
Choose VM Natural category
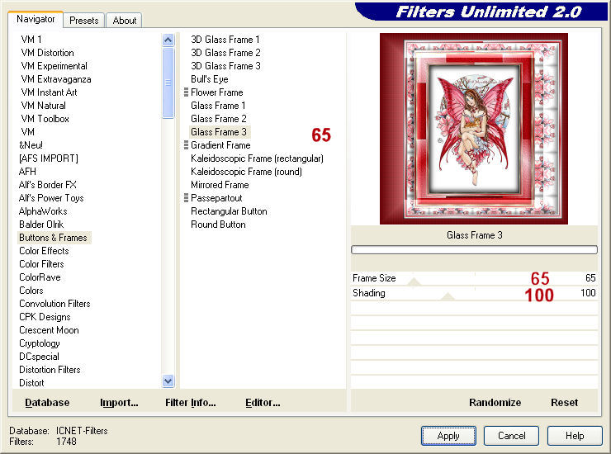click(43, 106)
